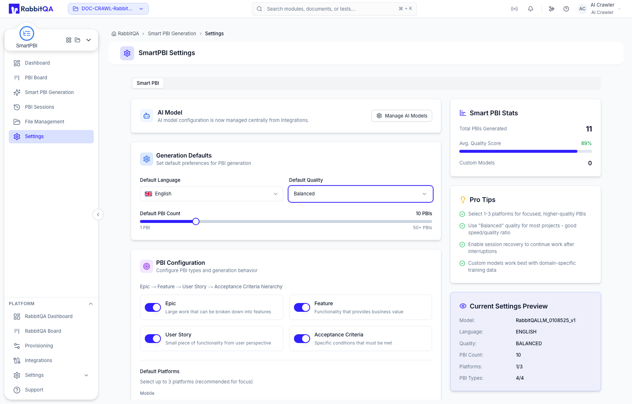632x404 pixels.
Task: Open RabbitQA Board in Platform section
Action: click(x=51, y=331)
